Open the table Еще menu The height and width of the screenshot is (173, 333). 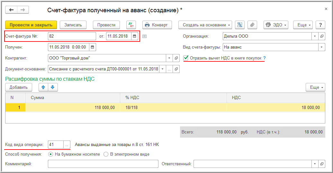pyautogui.click(x=315, y=87)
